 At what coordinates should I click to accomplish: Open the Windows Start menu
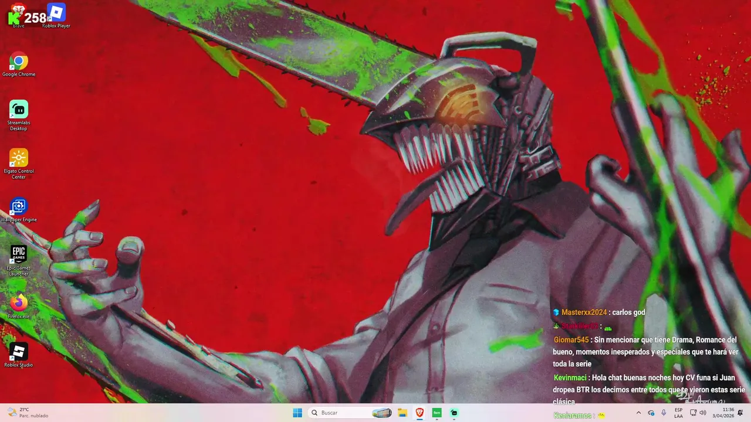tap(297, 413)
